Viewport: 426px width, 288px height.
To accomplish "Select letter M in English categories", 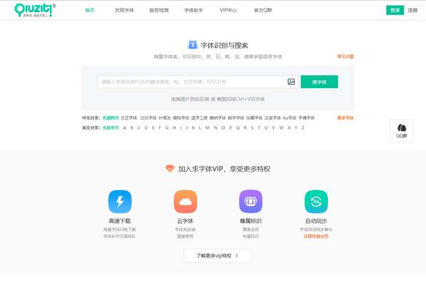I will [x=208, y=128].
